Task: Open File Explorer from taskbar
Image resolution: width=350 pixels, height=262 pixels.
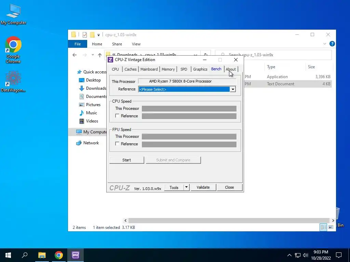Action: (x=42, y=255)
